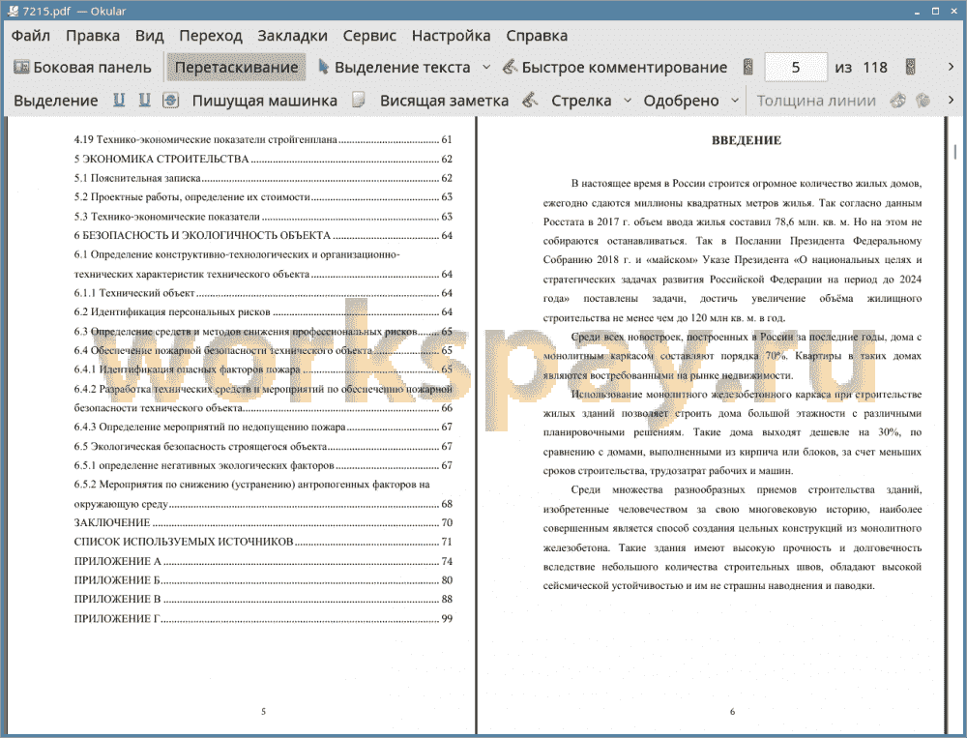Click the vertical scrollbar handle at right edge
Viewport: 967px width, 738px height.
coord(954,151)
